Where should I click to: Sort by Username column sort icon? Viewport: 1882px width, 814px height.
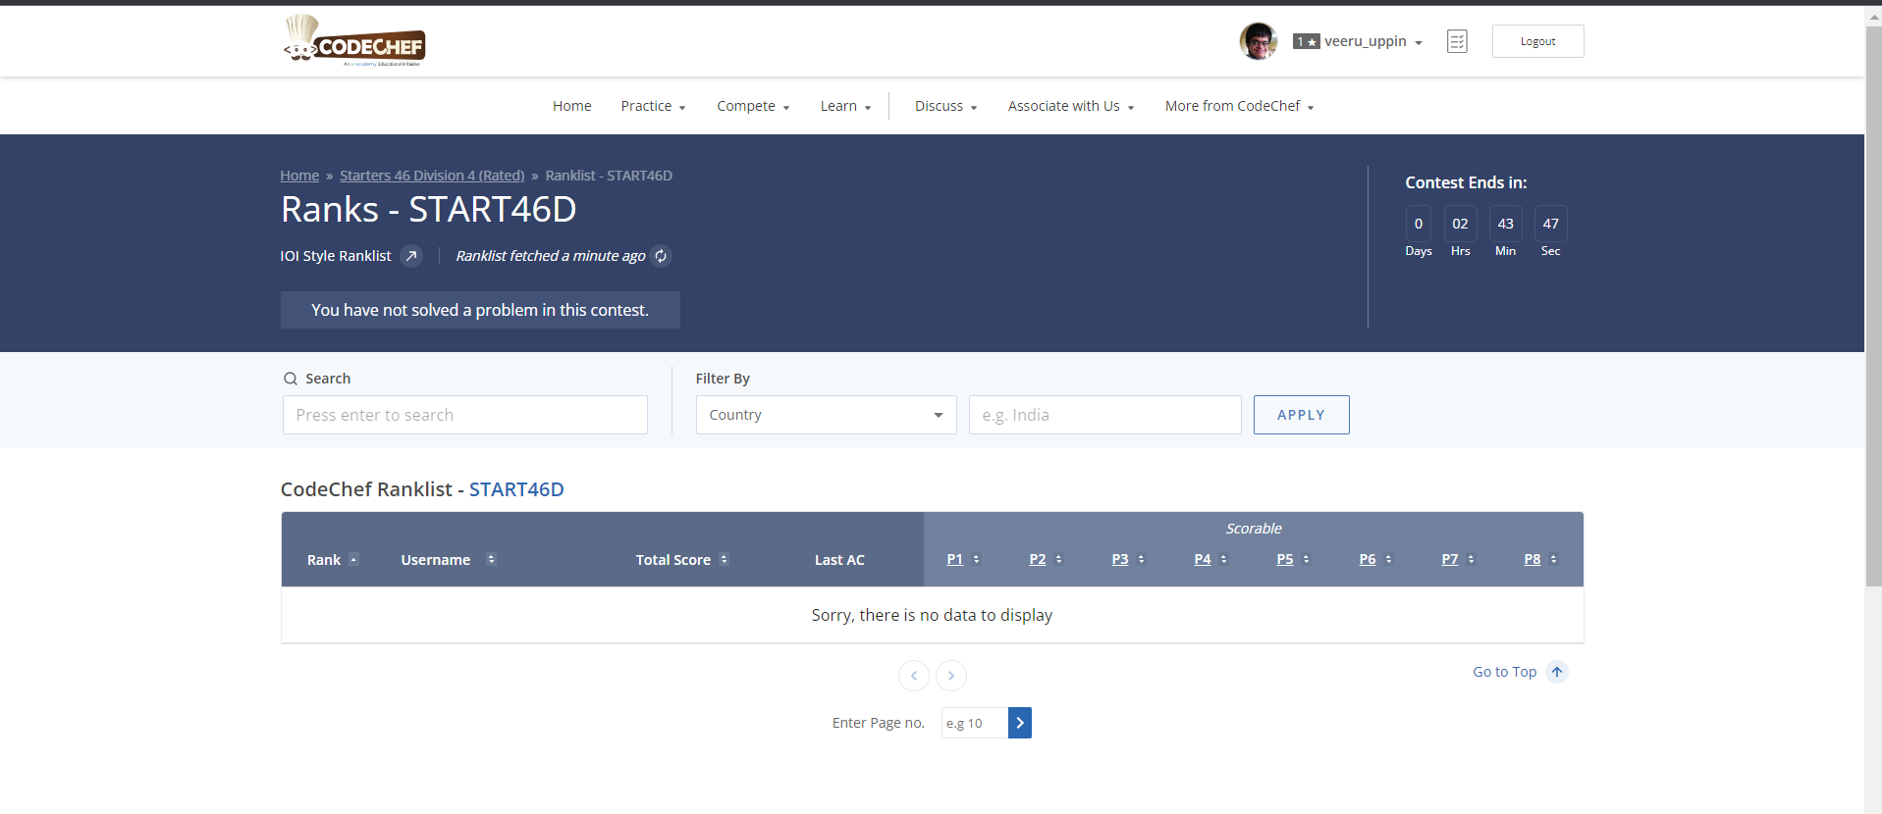tap(491, 559)
